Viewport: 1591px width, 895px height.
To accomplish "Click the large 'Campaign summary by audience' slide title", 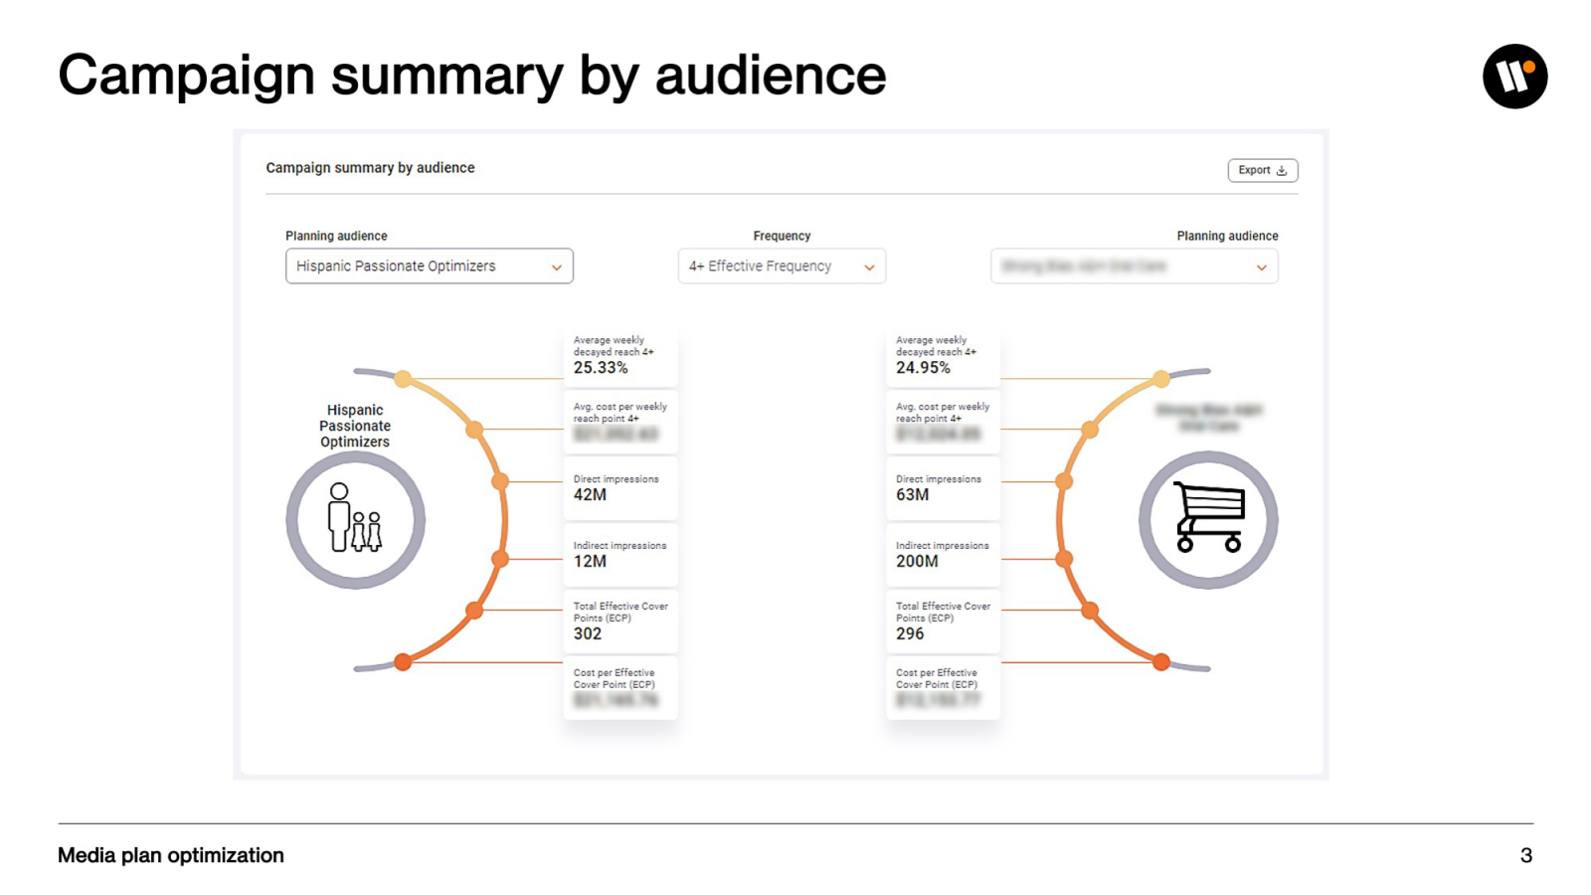I will tap(472, 76).
